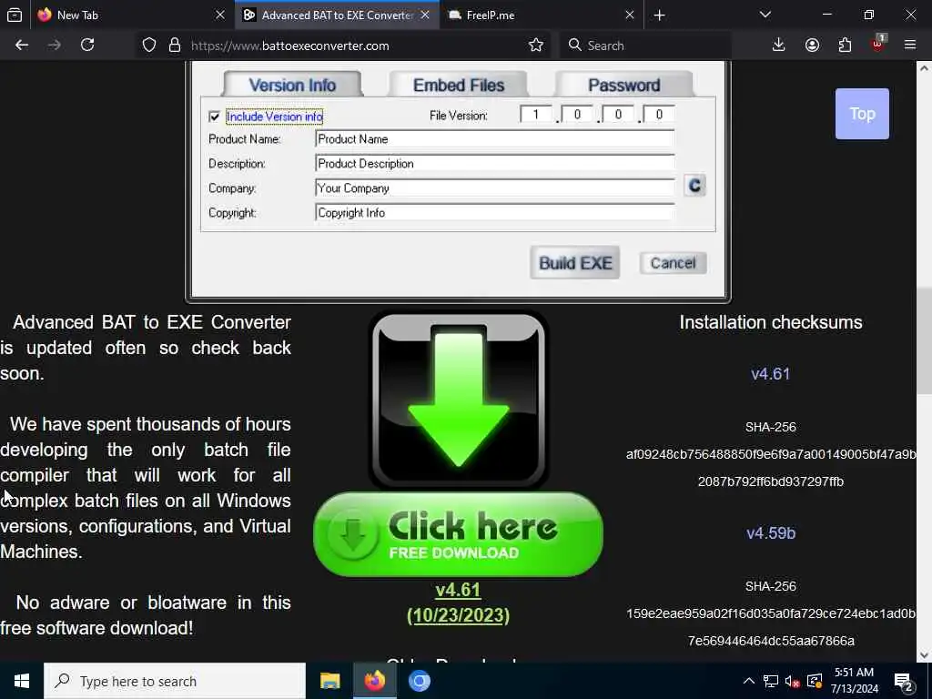932x699 pixels.
Task: Open a new tab with plus button
Action: 659,15
